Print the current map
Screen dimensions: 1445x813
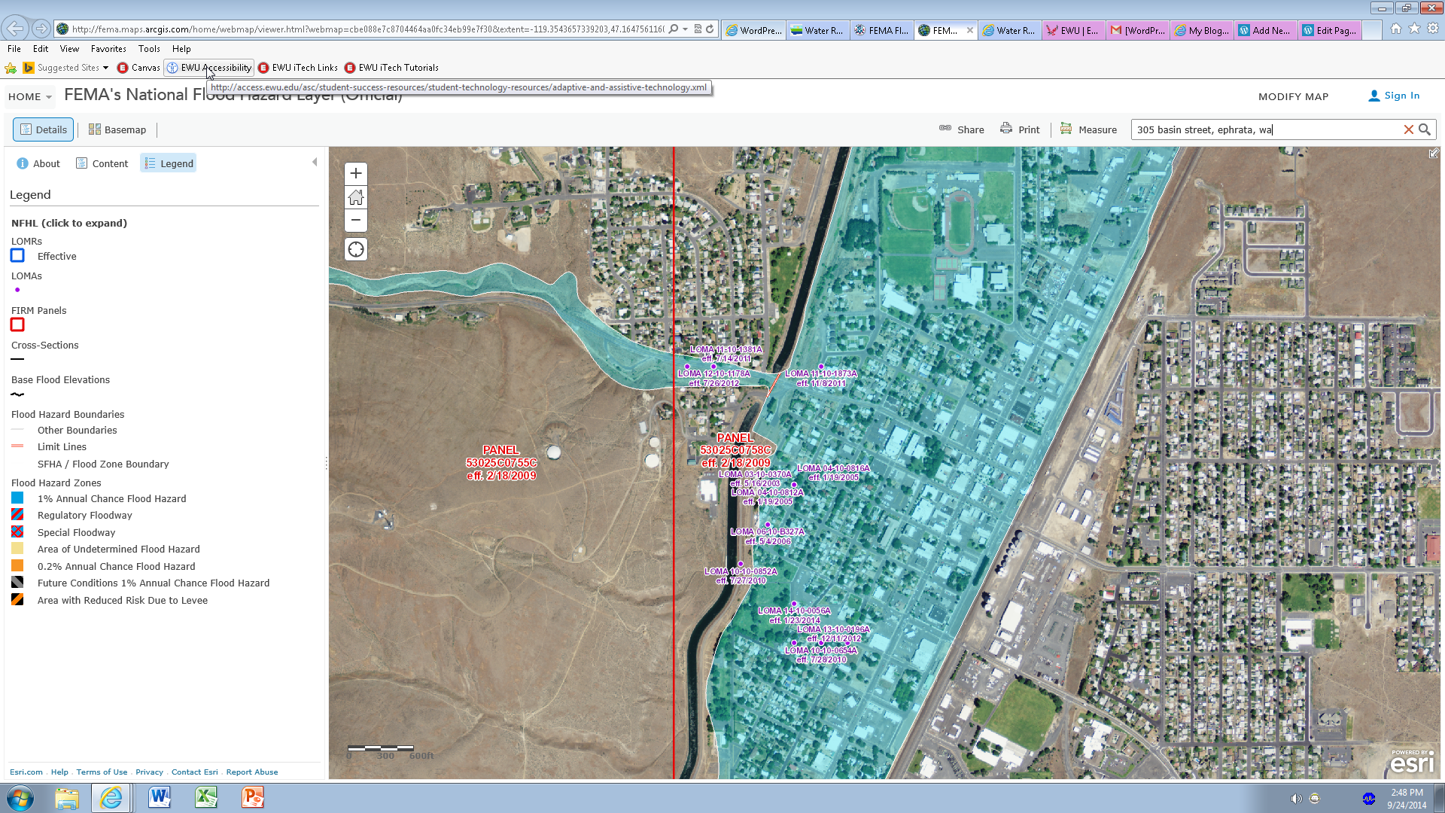(x=1020, y=129)
